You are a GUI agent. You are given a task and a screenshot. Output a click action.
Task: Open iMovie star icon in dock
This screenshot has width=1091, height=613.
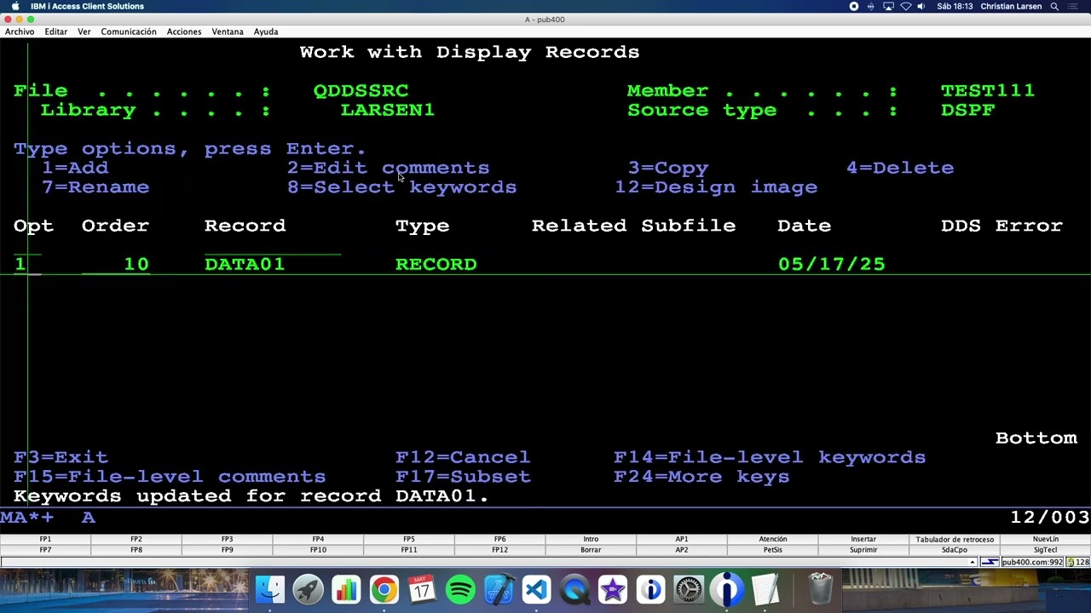tap(613, 589)
